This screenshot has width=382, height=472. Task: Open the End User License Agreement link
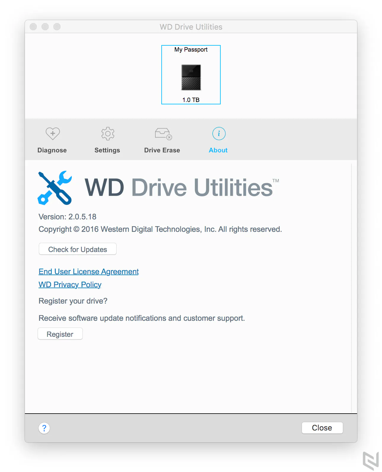click(x=89, y=272)
